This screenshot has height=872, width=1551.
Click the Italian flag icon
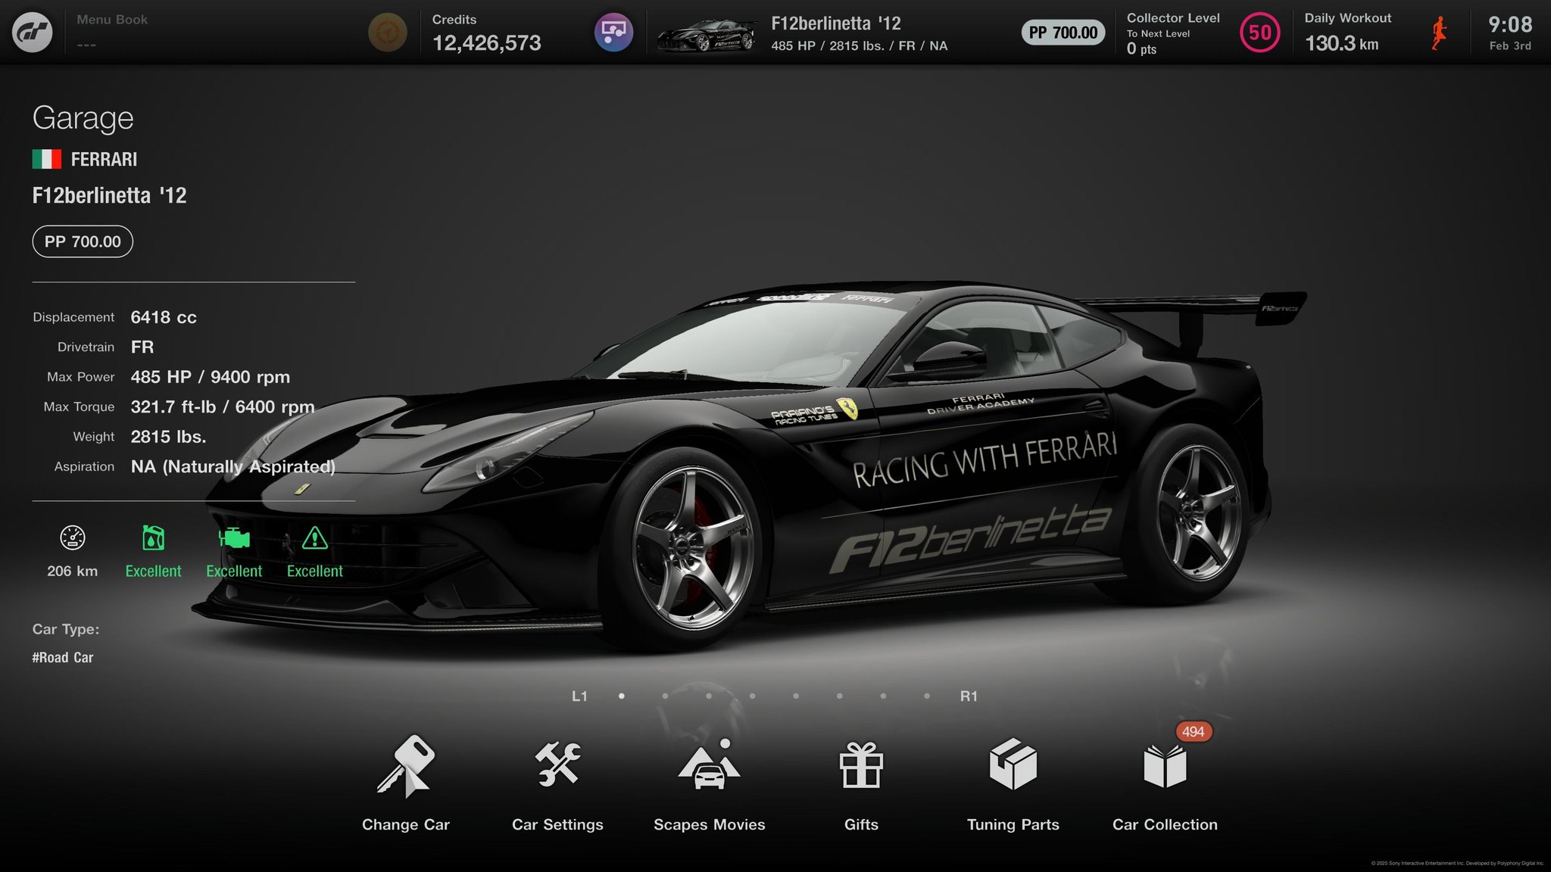47,159
